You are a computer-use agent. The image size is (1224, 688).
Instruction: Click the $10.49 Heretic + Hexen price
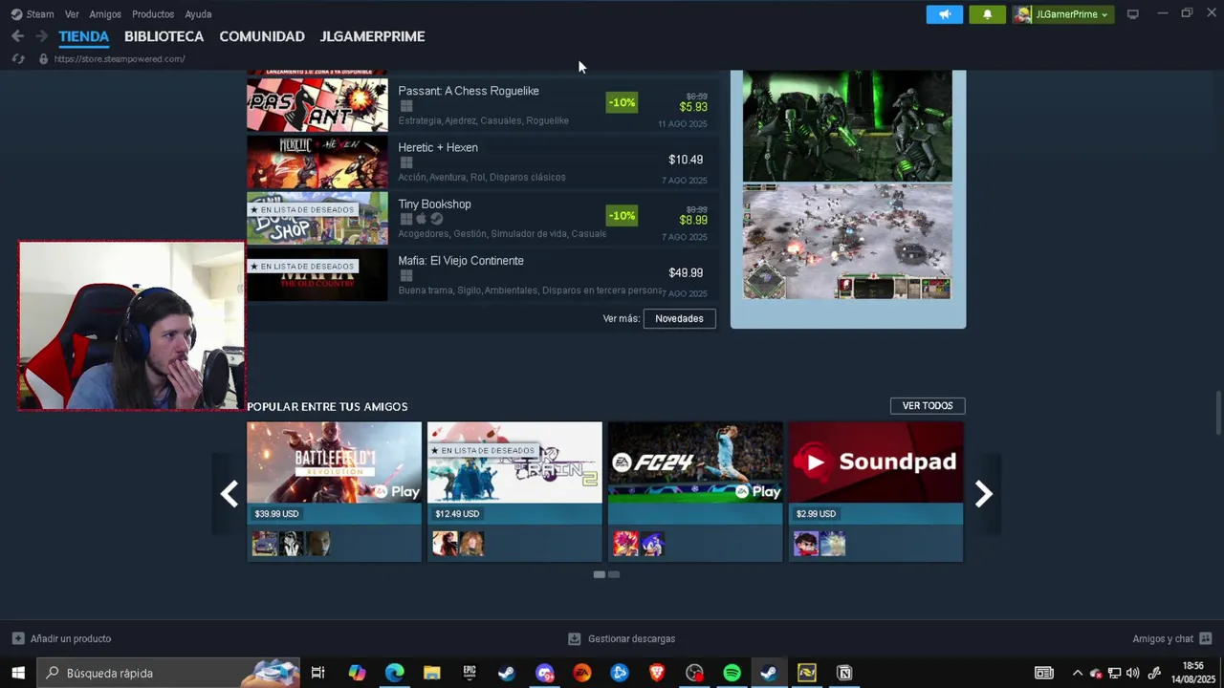686,160
